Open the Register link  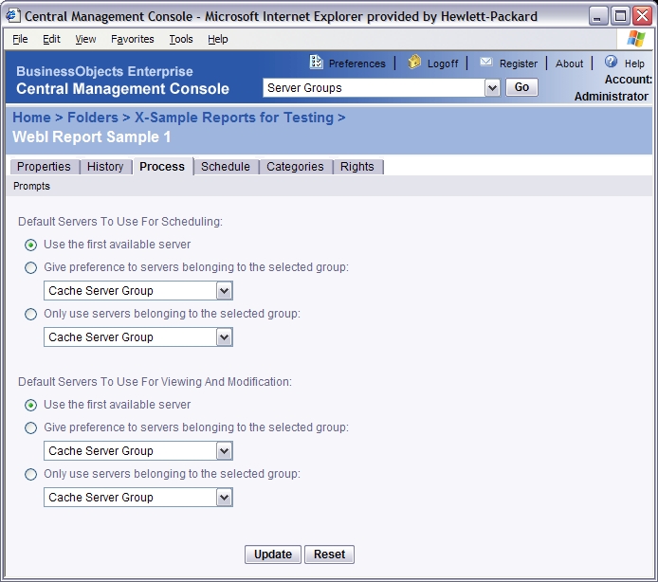click(x=519, y=64)
